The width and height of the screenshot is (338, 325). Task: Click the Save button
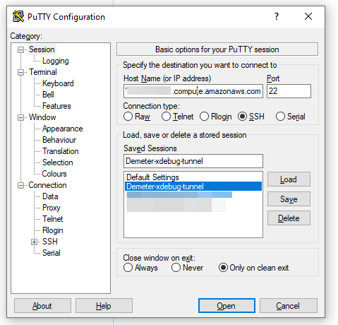pos(289,199)
